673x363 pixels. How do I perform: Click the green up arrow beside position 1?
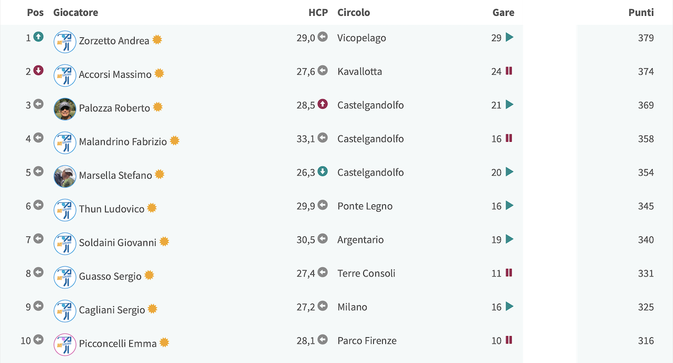coord(38,37)
